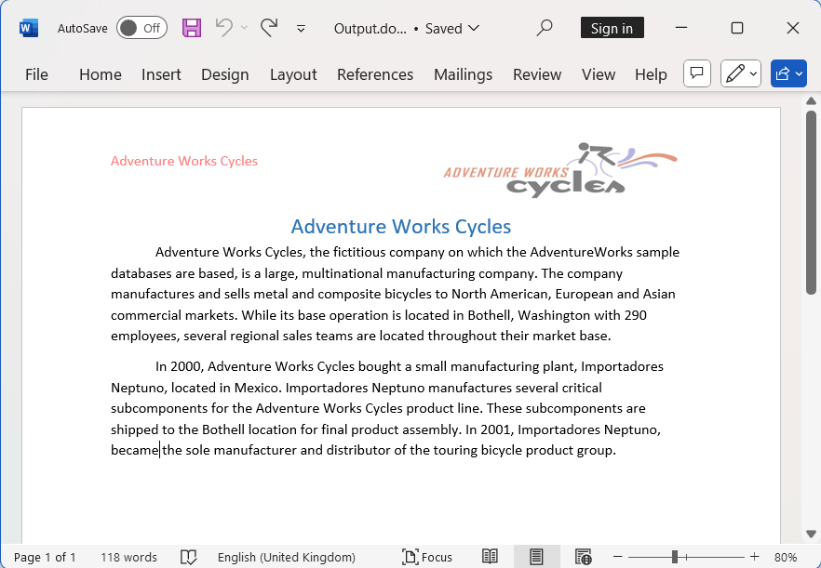Enable Focus mode in status bar
The width and height of the screenshot is (821, 568).
click(427, 557)
